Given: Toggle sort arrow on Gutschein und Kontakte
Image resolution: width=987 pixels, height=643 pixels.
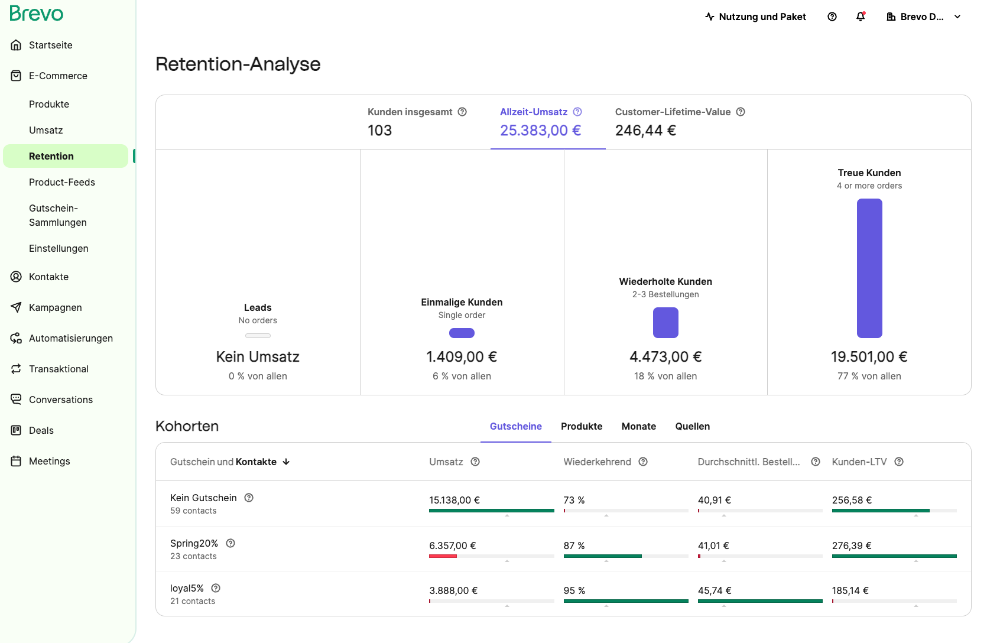Looking at the screenshot, I should click(286, 462).
